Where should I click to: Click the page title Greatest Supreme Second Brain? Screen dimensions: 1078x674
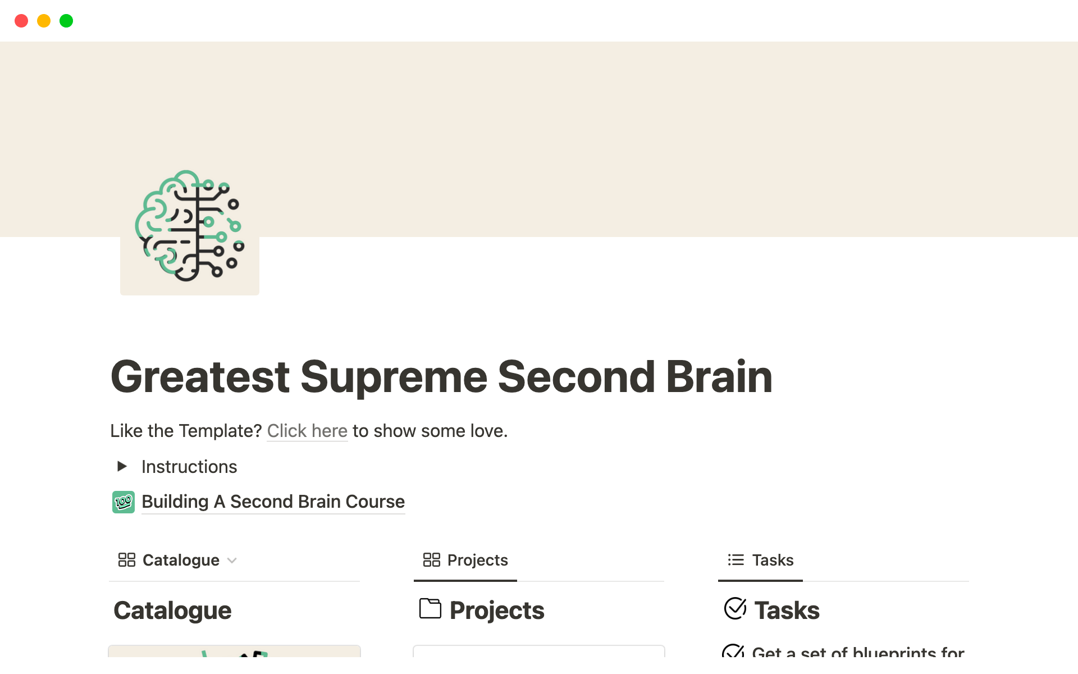click(441, 377)
